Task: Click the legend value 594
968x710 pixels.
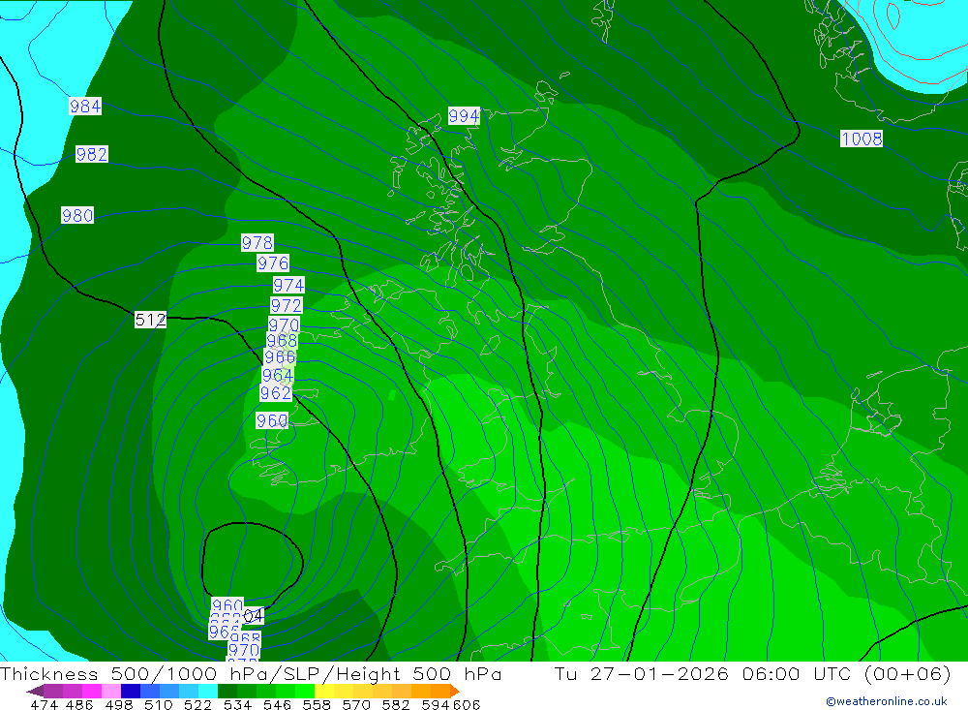Action: (x=436, y=705)
